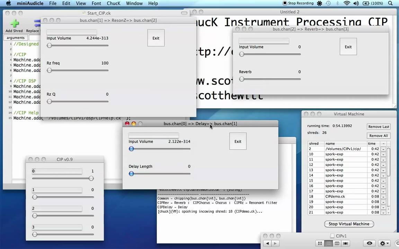Click Stop Recording in the menu bar
Image resolution: width=399 pixels, height=249 pixels.
298,3
